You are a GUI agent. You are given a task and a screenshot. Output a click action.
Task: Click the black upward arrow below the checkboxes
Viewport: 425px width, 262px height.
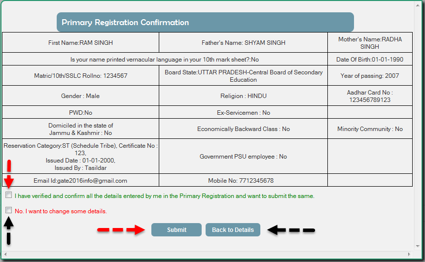[8, 230]
